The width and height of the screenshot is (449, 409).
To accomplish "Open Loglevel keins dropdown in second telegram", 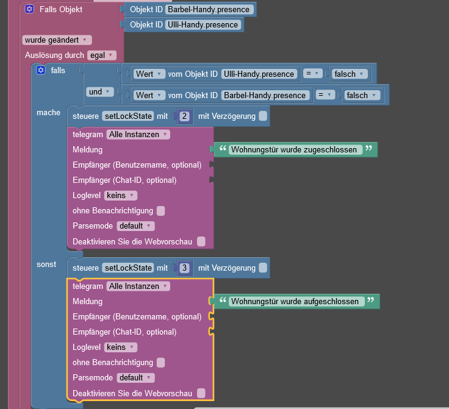I will 121,347.
